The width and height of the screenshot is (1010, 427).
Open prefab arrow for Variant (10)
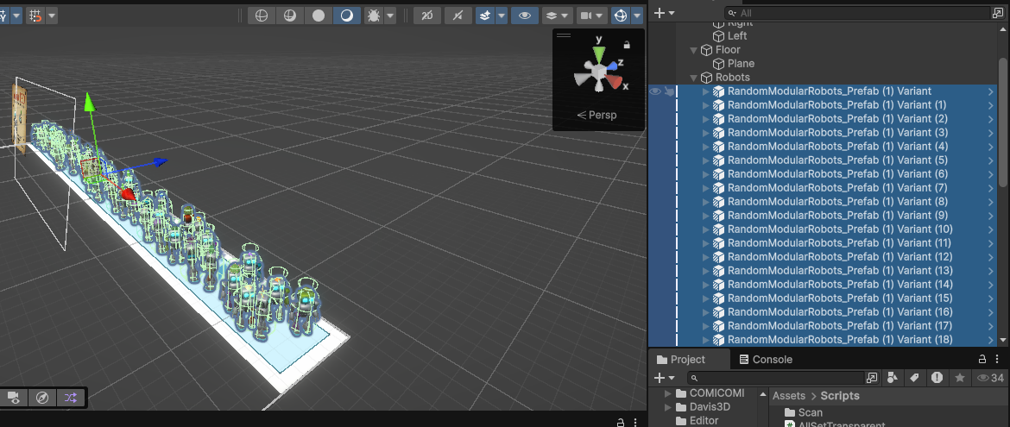tap(991, 229)
